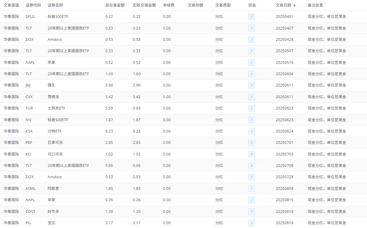367x228 pixels.
Task: Click the status badge in the ASML row
Action: click(x=252, y=189)
